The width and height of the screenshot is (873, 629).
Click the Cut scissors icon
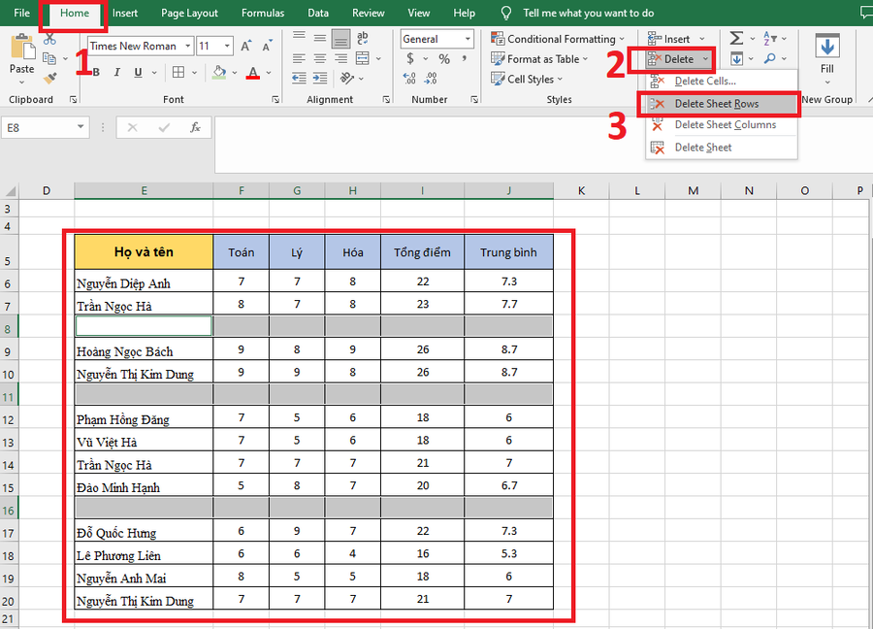[x=49, y=39]
